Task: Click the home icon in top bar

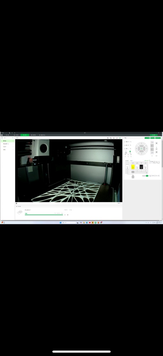Action: click(2, 135)
